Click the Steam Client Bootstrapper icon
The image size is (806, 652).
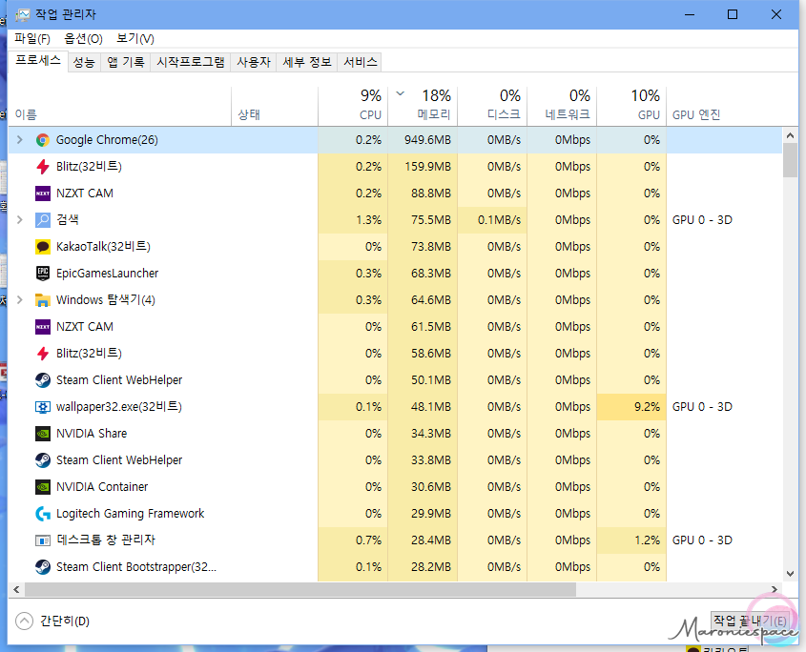click(43, 567)
